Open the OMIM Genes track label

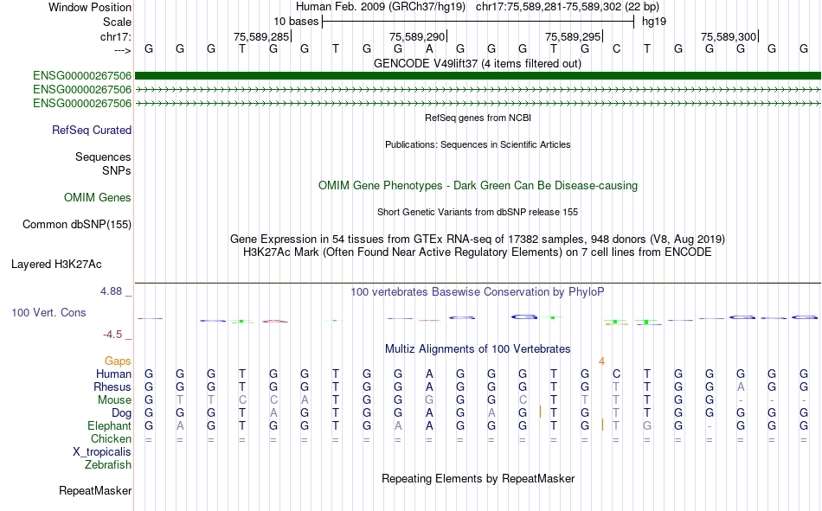tap(98, 198)
